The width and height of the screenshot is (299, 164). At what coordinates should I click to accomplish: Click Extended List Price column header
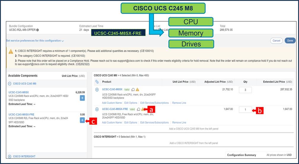pos(277,82)
